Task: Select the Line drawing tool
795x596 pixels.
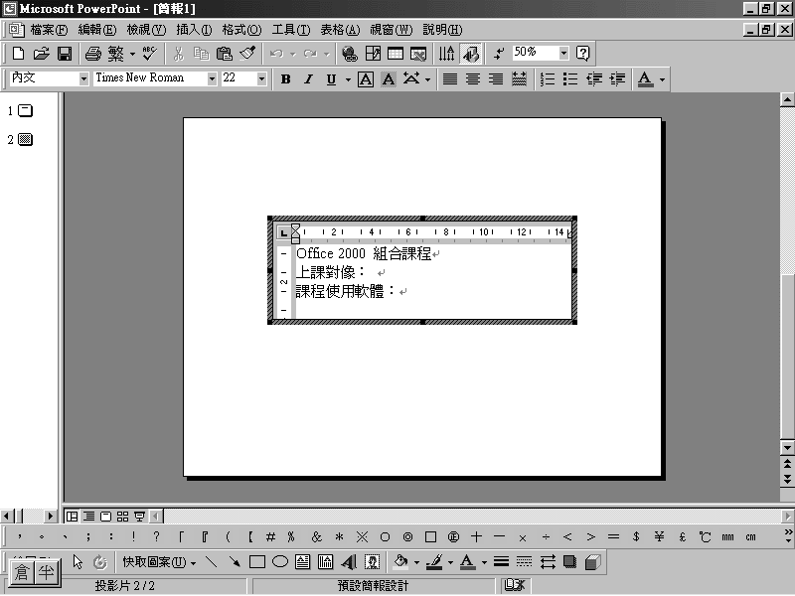Action: 211,561
